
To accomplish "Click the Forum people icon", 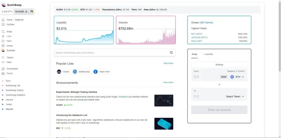I will click(3, 73).
